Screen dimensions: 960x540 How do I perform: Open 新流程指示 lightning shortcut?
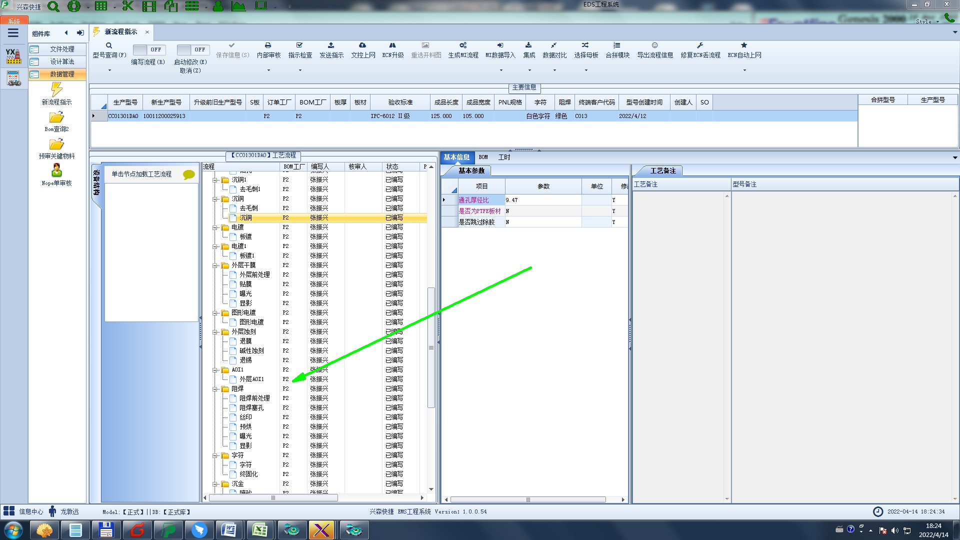pyautogui.click(x=56, y=94)
